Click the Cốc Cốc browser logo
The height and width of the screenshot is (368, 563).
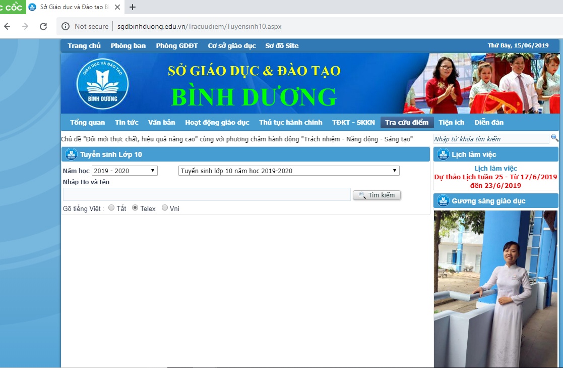(12, 7)
